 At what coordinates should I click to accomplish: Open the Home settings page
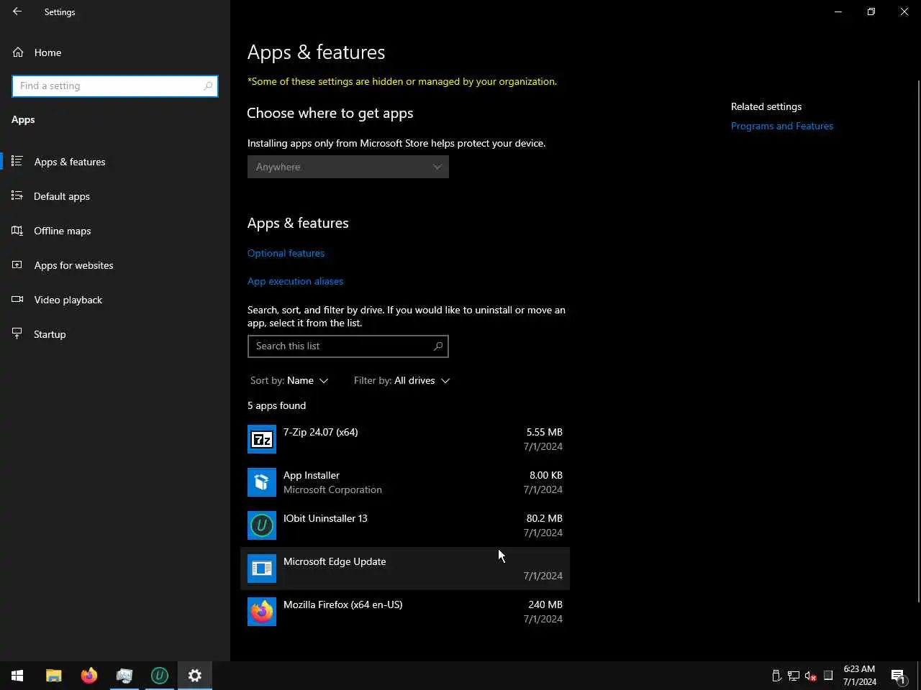pos(115,52)
